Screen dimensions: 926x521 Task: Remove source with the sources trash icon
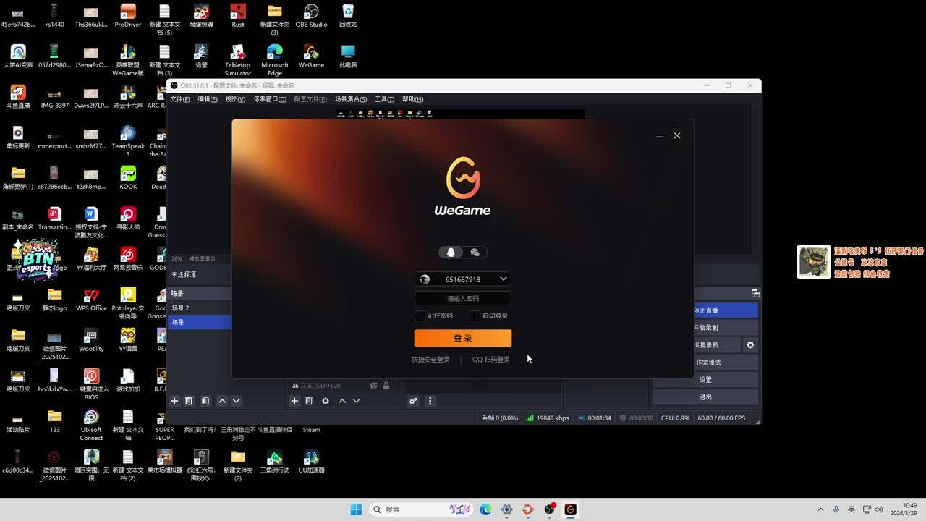(x=309, y=401)
